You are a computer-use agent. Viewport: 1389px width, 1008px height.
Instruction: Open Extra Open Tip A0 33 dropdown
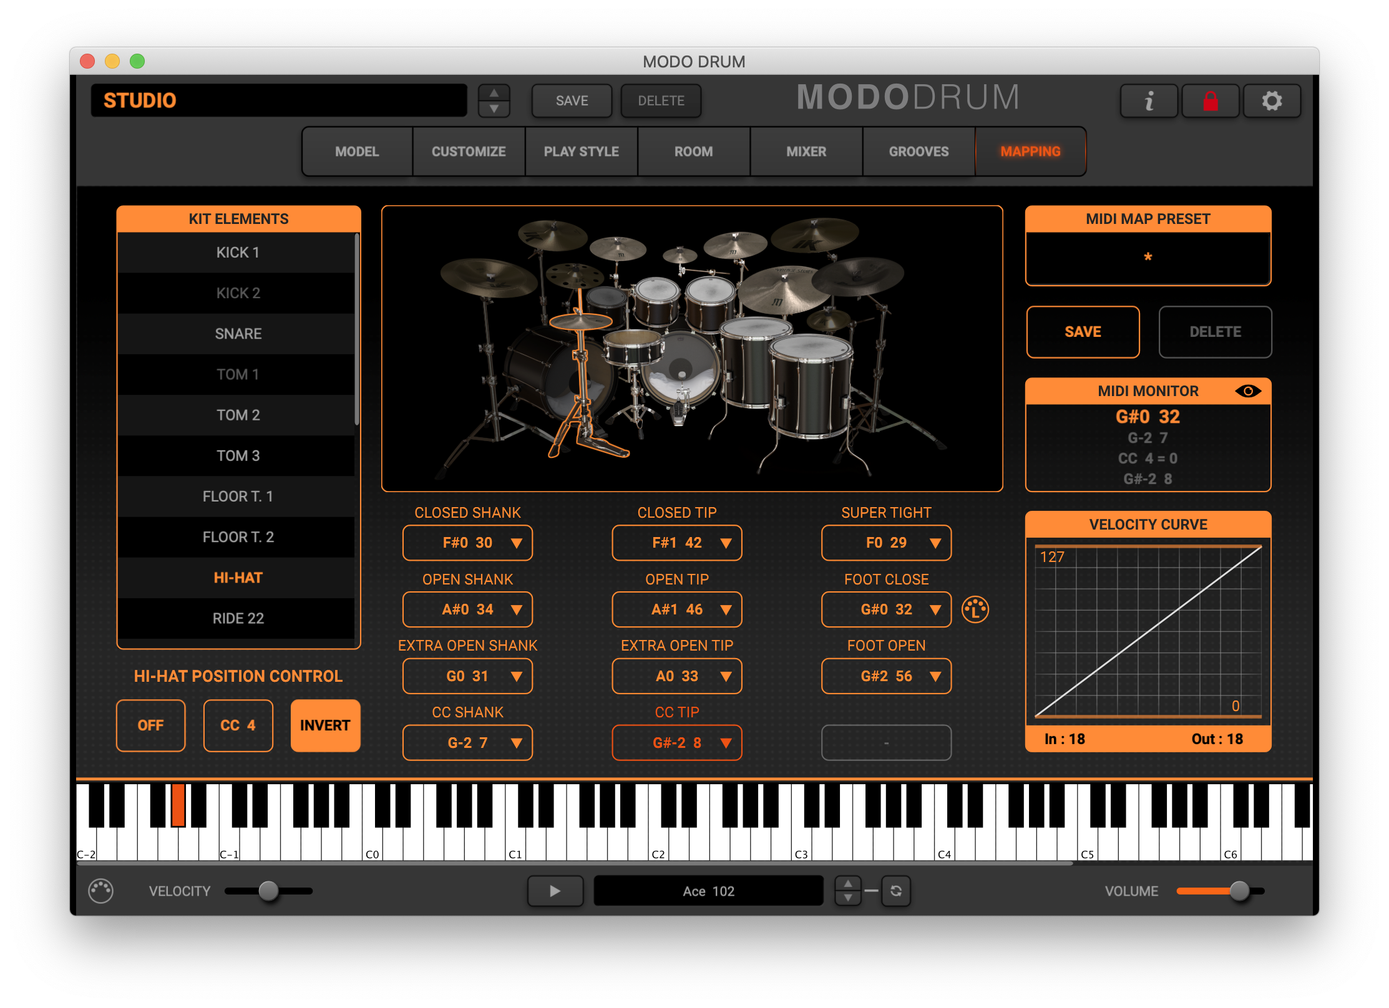tap(677, 676)
